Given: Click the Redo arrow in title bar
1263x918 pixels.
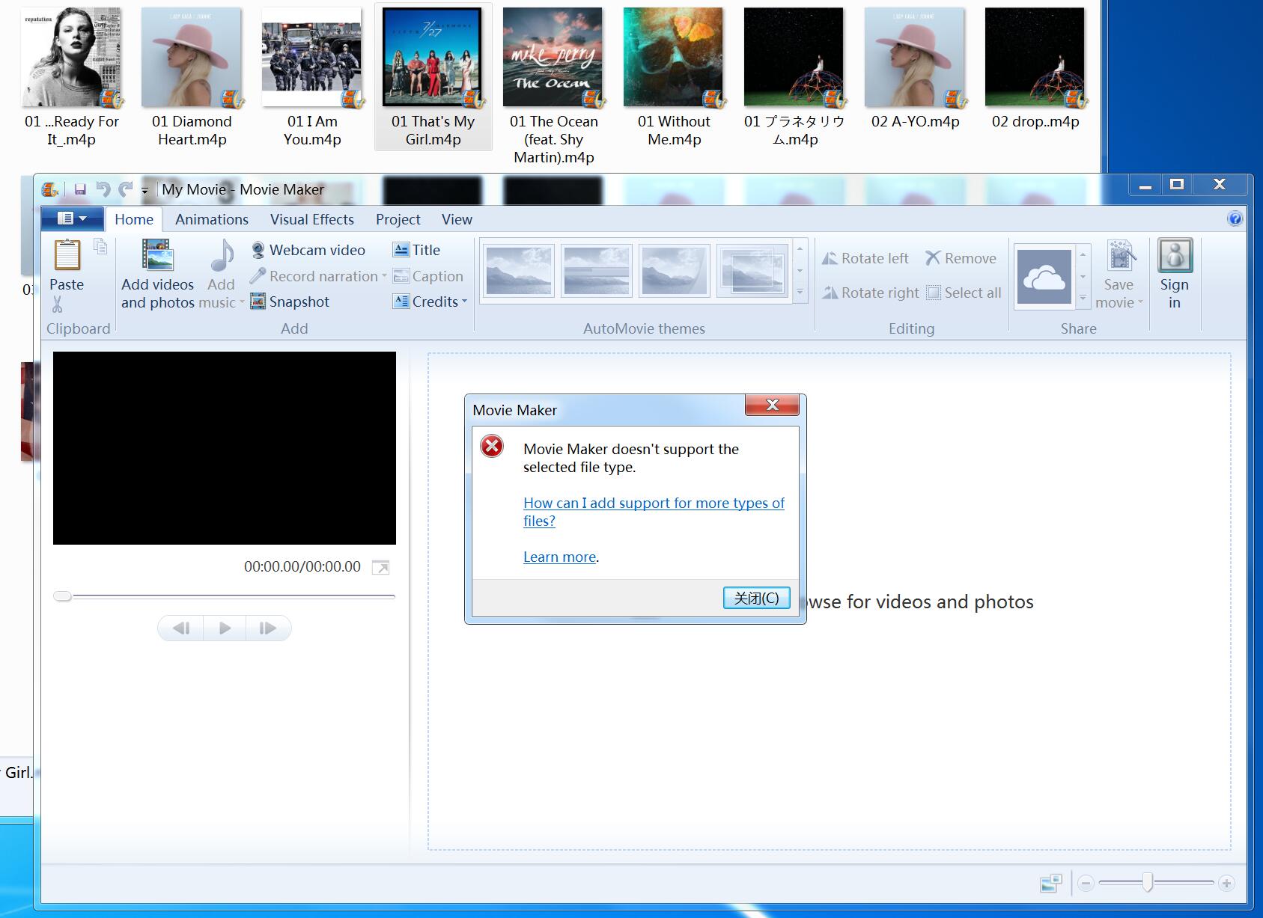Looking at the screenshot, I should coord(125,189).
